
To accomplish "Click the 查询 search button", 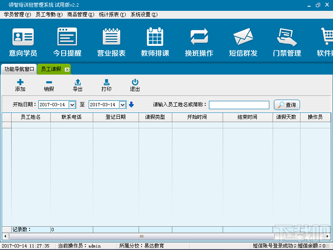I will 287,105.
